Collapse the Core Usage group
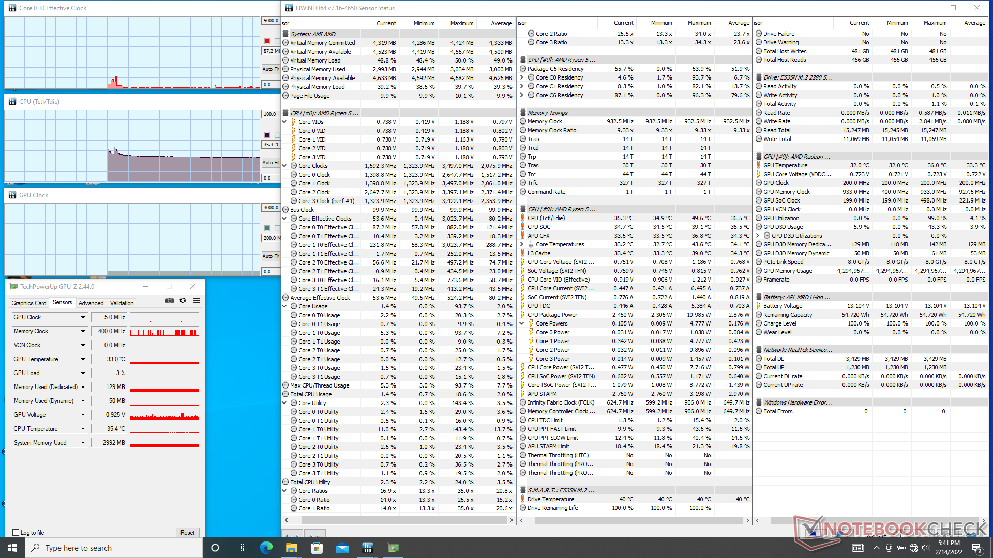The width and height of the screenshot is (993, 558). point(284,306)
